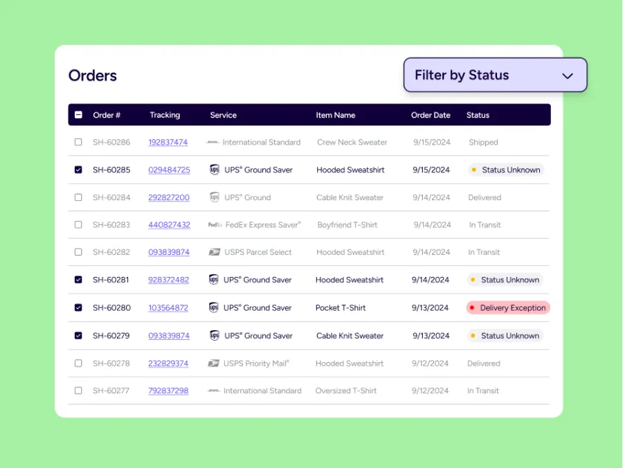Click the Status Unknown badge for SH-60281
This screenshot has width=623, height=468.
tap(505, 280)
